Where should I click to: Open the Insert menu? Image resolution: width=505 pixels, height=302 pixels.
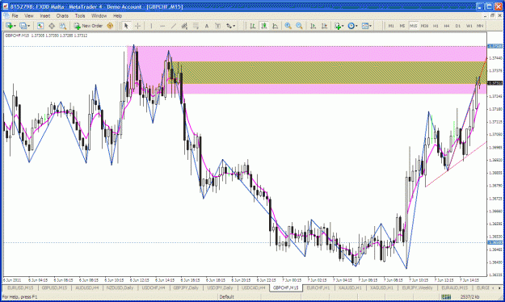45,16
